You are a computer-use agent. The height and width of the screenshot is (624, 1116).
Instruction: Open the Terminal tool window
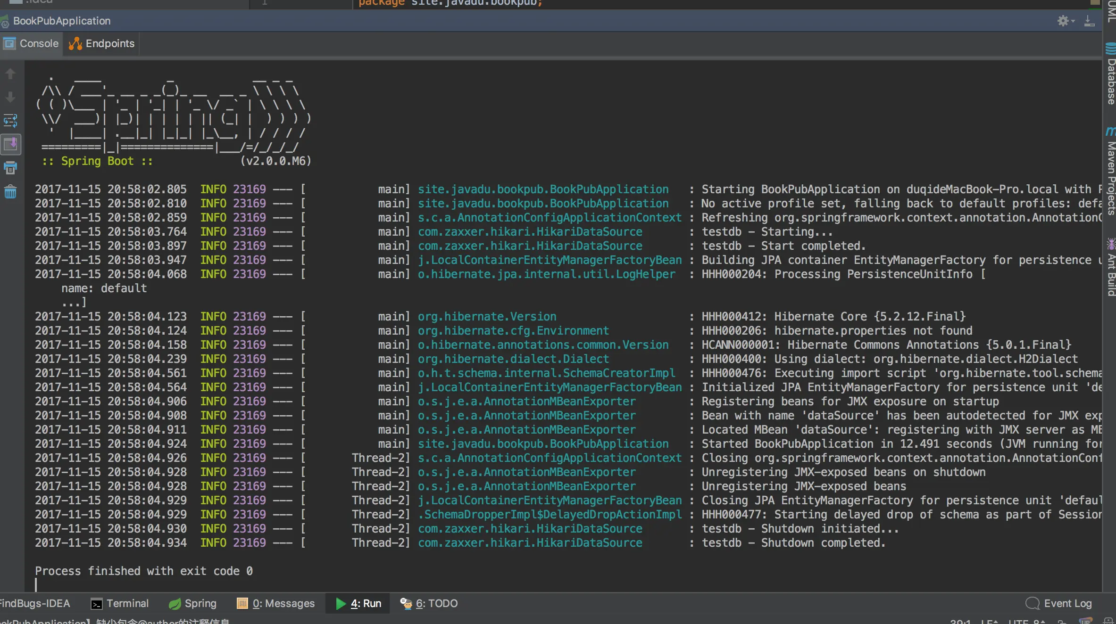tap(120, 603)
